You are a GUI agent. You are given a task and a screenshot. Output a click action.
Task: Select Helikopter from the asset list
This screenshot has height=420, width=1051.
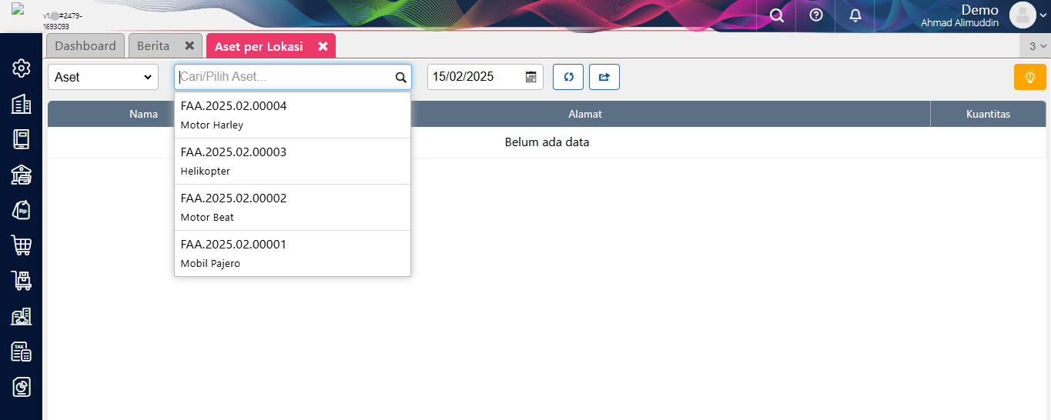pos(293,161)
